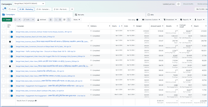Screen dimensions: 208x107
Task: Turn on the $10.47 spent campaign switch
Action: point(11,42)
